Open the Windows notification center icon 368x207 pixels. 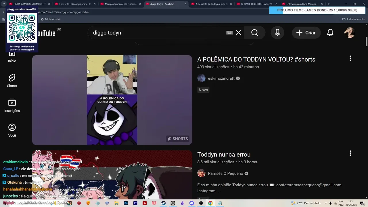[x=362, y=203]
